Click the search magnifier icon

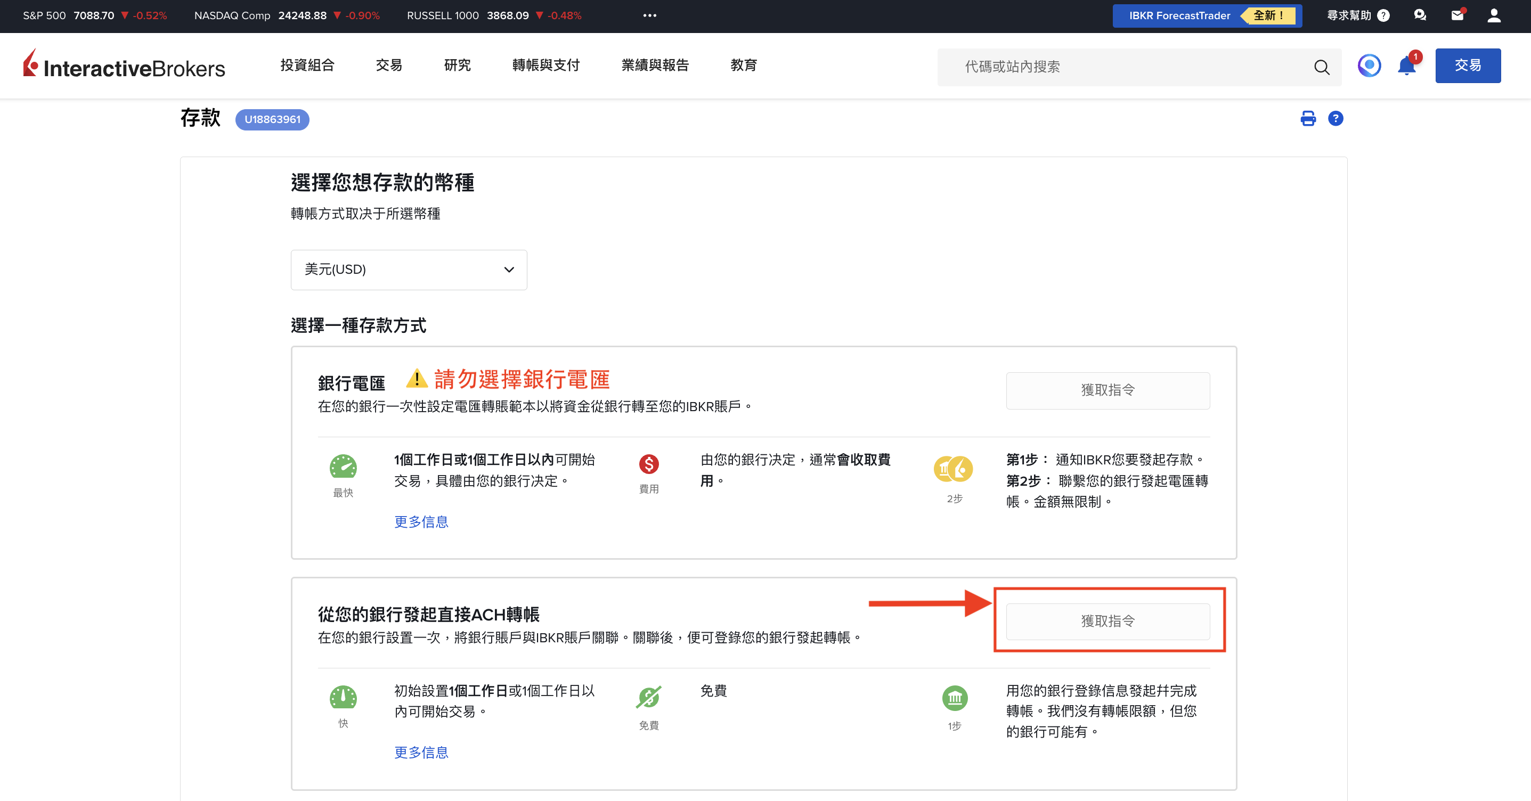(1321, 67)
